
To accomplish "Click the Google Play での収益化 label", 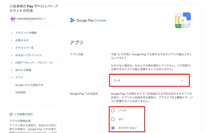I will coord(84,94).
